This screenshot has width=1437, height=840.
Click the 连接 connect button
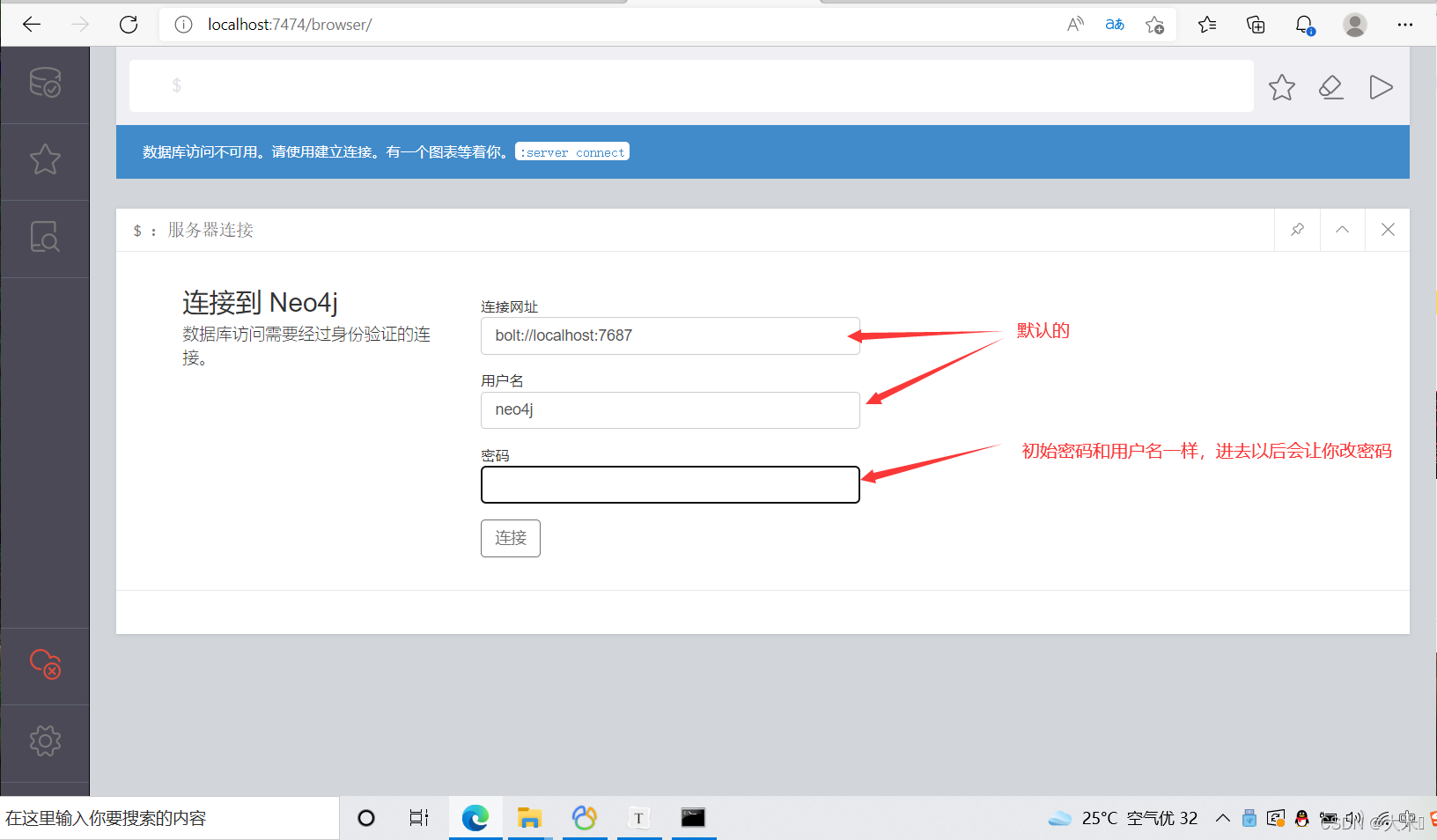tap(511, 538)
